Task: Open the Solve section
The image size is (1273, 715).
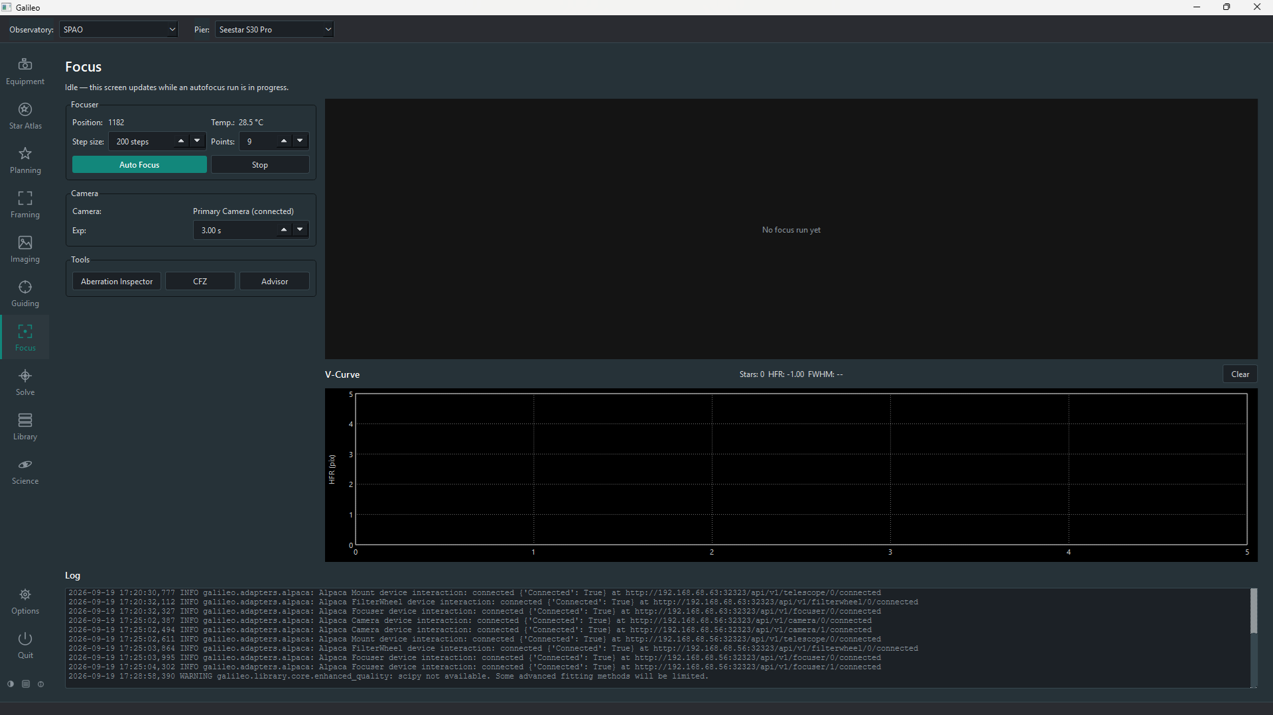Action: [x=25, y=382]
